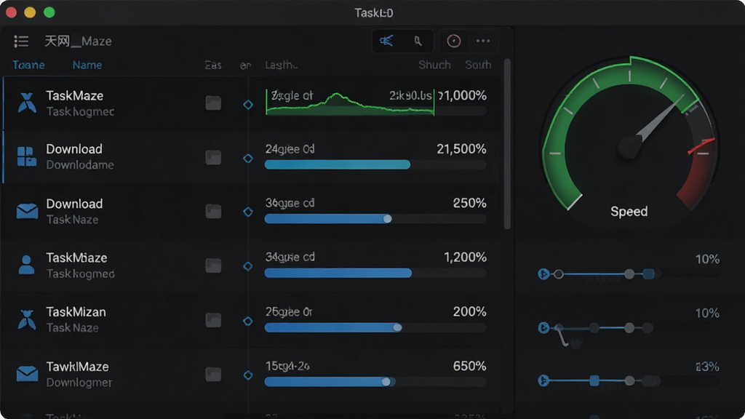Screen dimensions: 745x419
Task: Click the envelope icon of TawklMaze row
Action: (27, 374)
